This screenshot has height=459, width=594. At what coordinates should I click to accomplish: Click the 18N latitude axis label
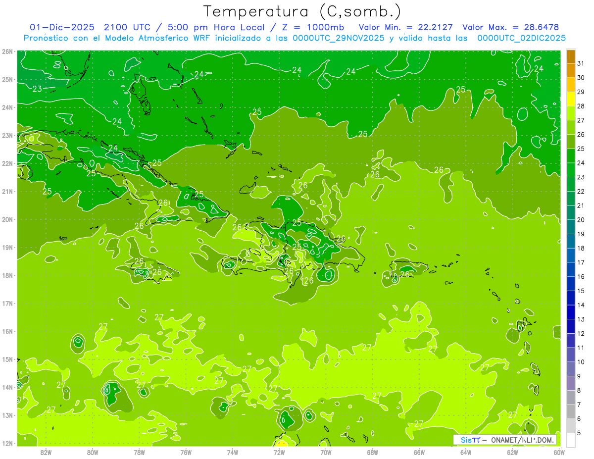[x=7, y=275]
